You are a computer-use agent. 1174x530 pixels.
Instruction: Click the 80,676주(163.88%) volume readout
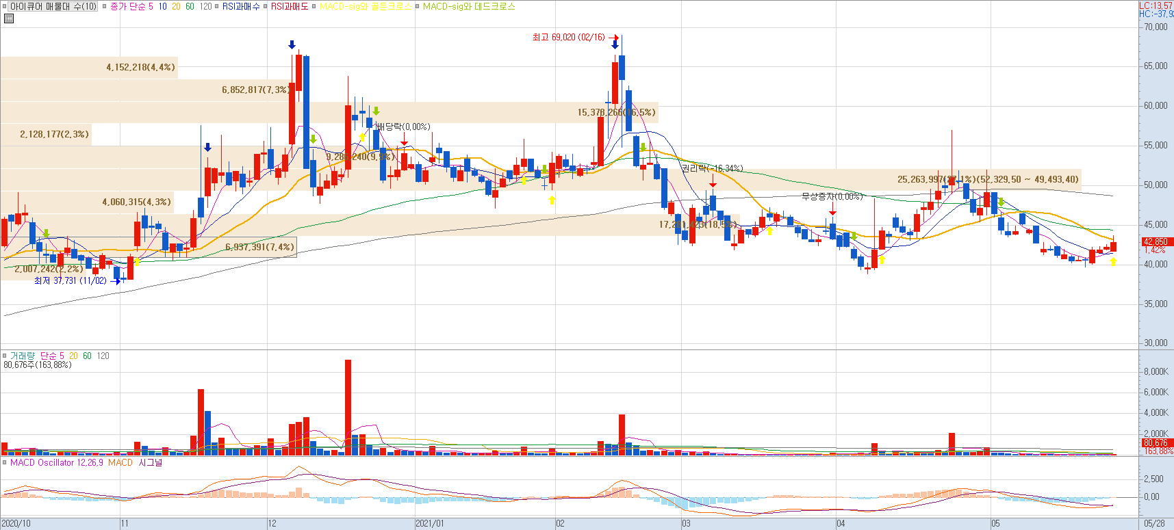38,365
